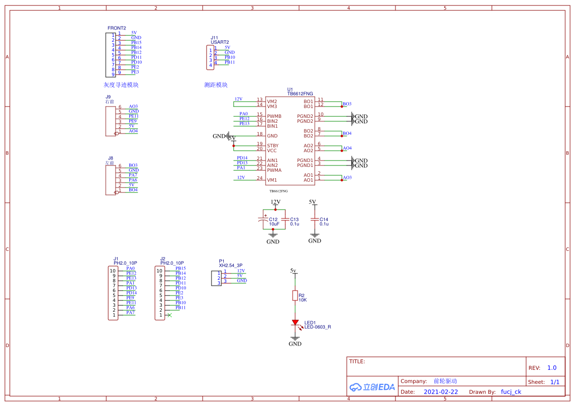Click the "10K" value of R2
Viewport: 575px width, 406px height.
click(x=303, y=300)
